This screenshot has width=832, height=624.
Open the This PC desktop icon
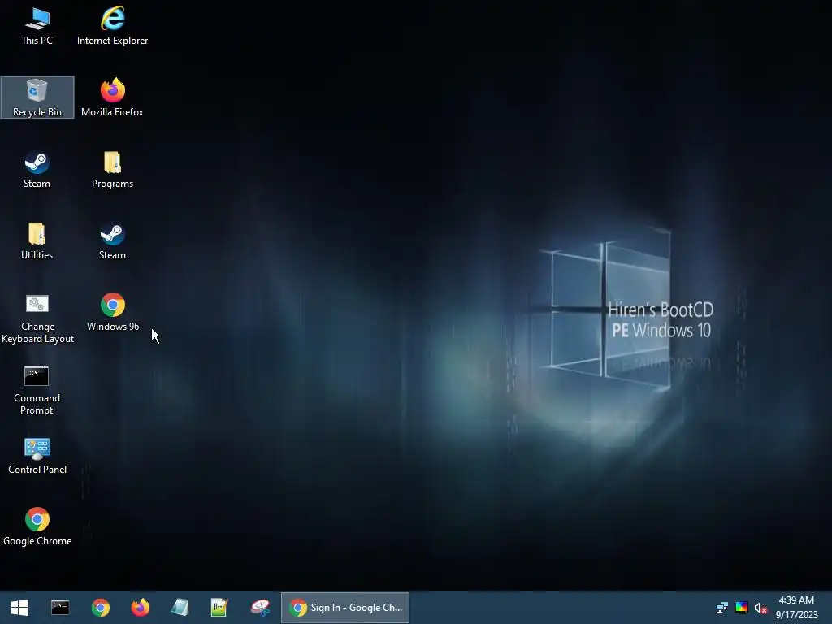(37, 26)
